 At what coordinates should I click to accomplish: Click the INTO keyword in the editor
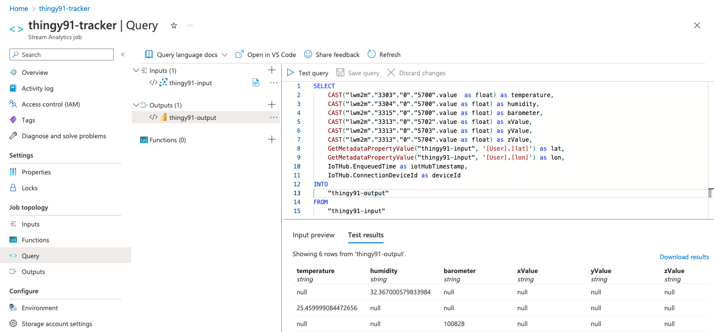[320, 184]
